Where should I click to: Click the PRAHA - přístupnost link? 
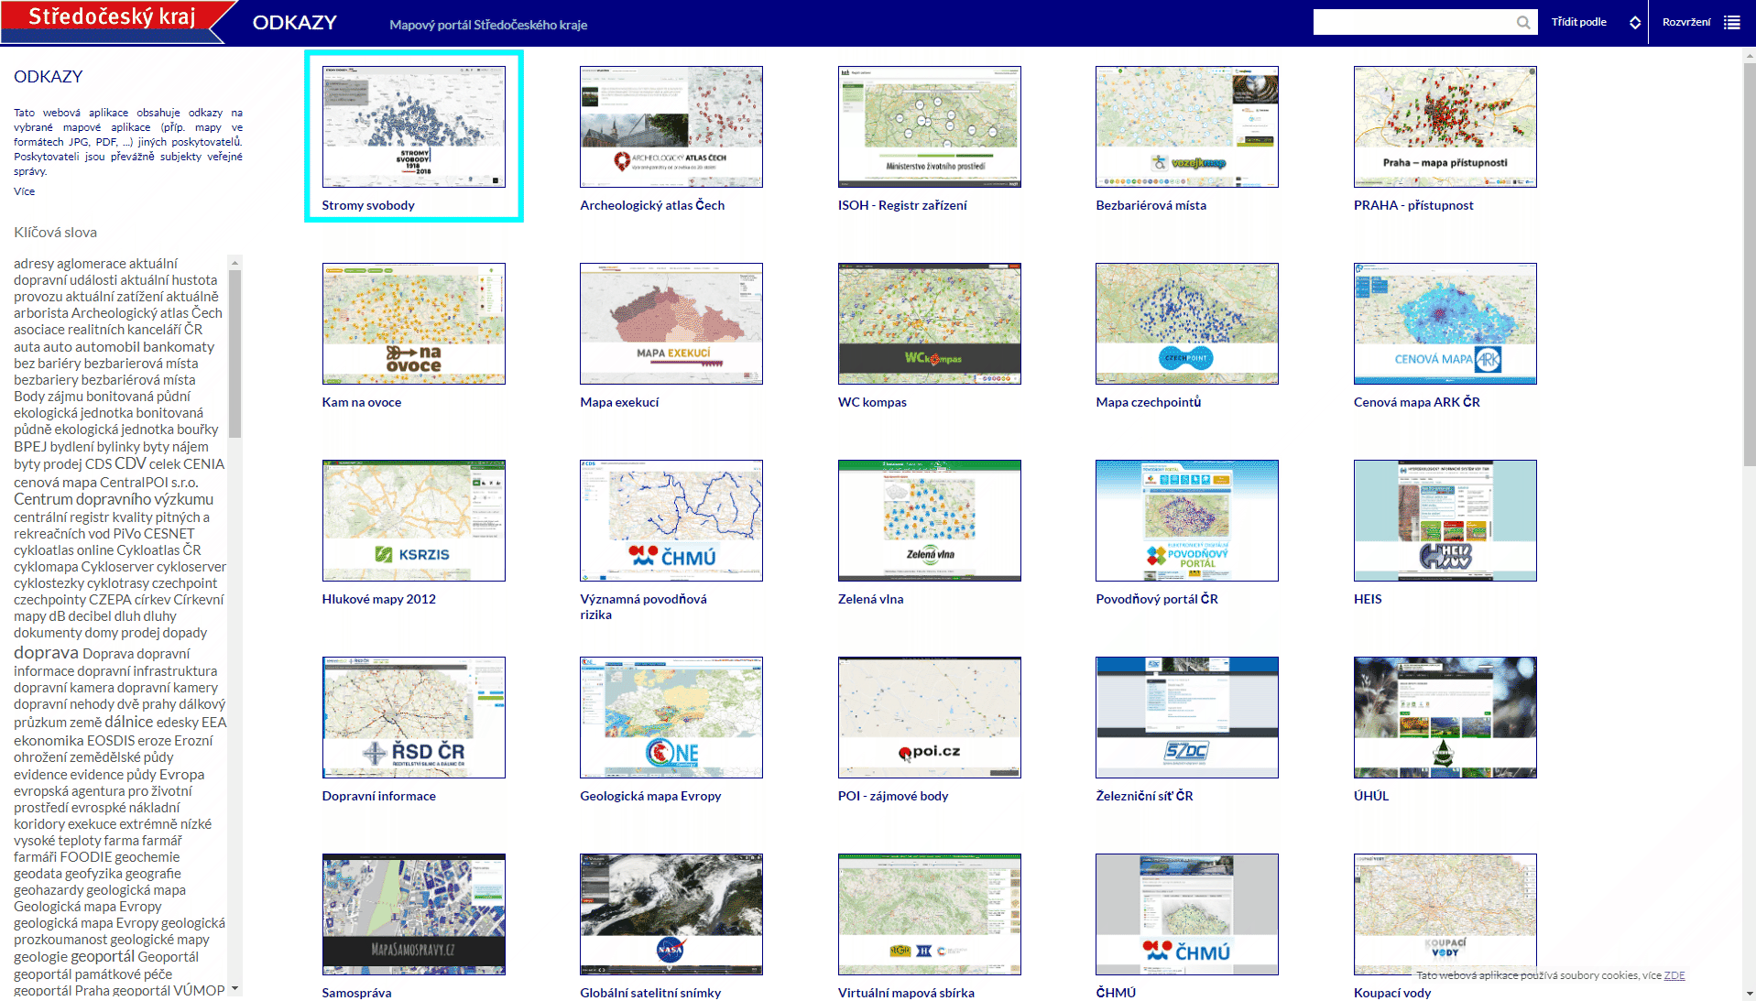pos(1413,205)
